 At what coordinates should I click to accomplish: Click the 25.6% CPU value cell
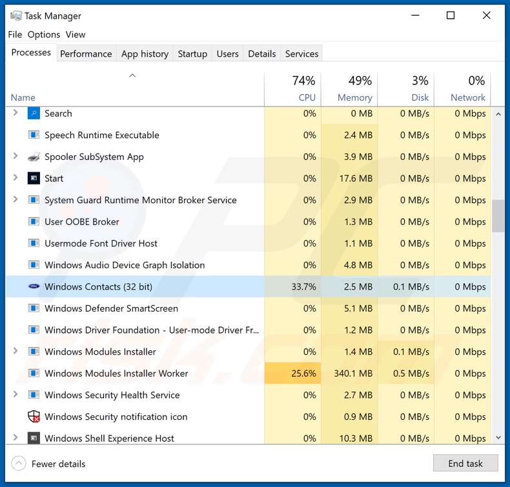[x=292, y=373]
